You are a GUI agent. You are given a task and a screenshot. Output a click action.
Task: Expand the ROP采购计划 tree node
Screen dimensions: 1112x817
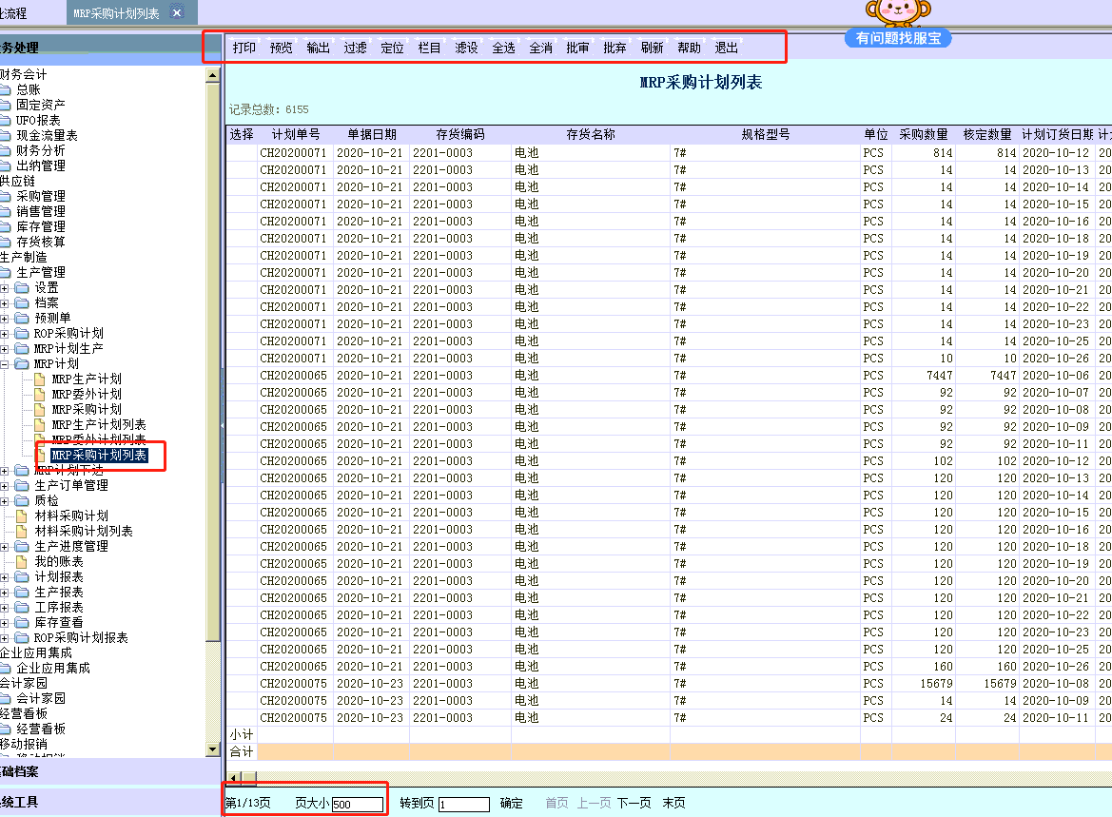pyautogui.click(x=4, y=334)
